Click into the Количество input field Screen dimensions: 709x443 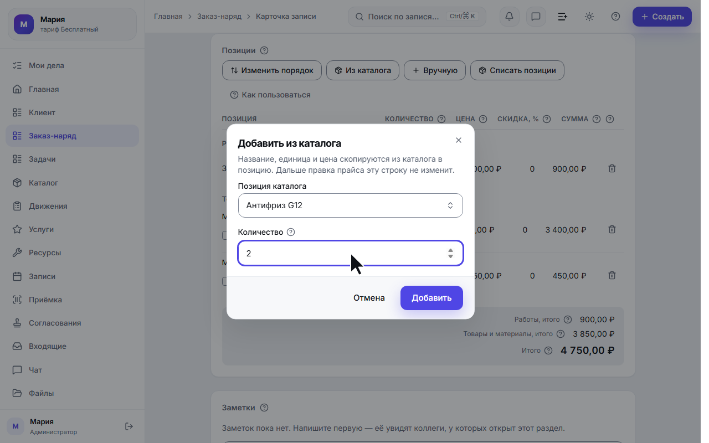click(351, 254)
